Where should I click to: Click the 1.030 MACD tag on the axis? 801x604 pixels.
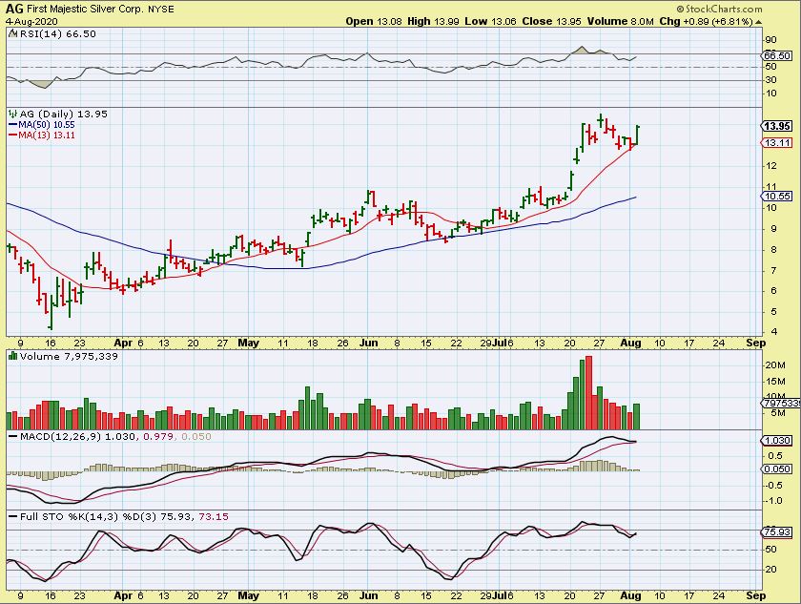point(777,441)
